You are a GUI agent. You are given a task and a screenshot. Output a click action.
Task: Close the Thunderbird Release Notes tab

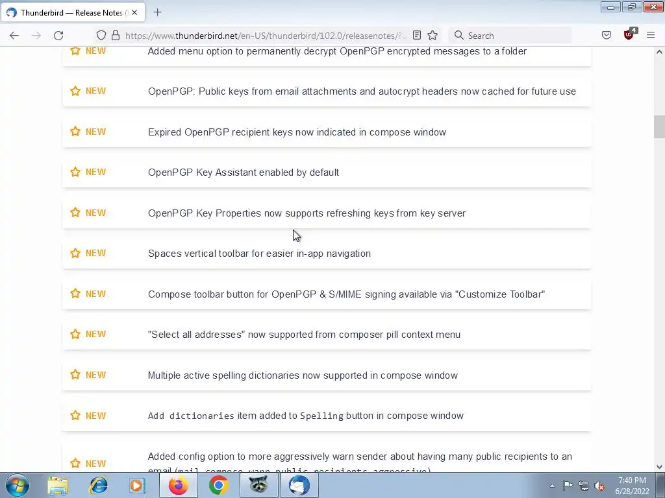click(134, 13)
